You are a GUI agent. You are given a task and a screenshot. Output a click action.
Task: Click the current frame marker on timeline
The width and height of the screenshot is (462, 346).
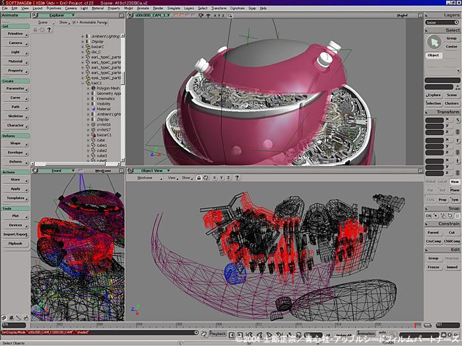tap(416, 325)
